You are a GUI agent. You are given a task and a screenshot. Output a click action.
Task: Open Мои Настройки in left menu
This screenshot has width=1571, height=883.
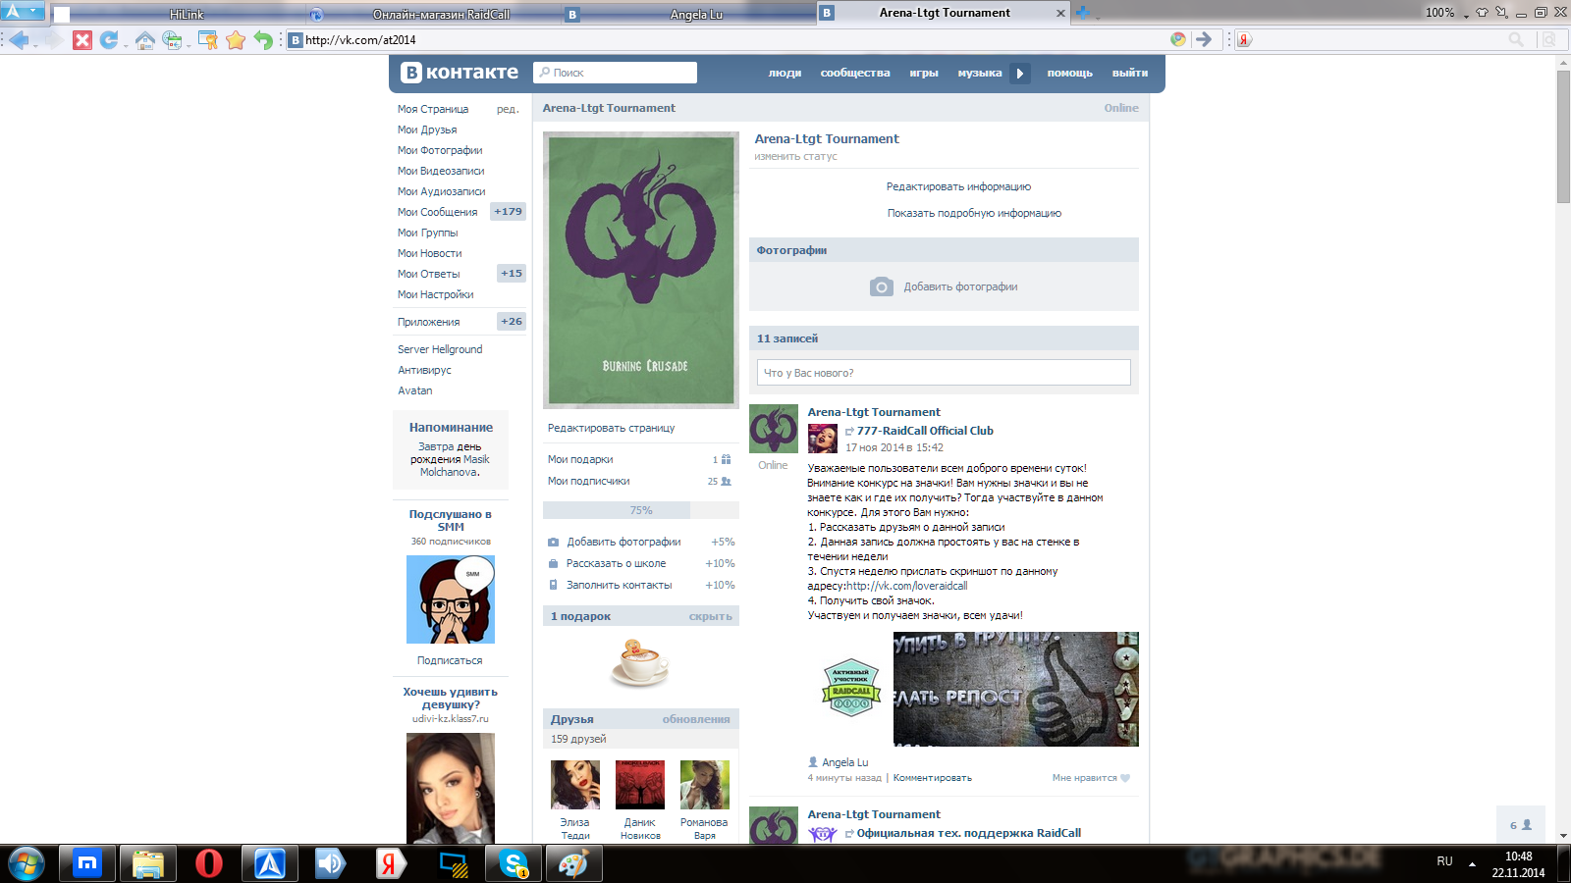coord(435,294)
